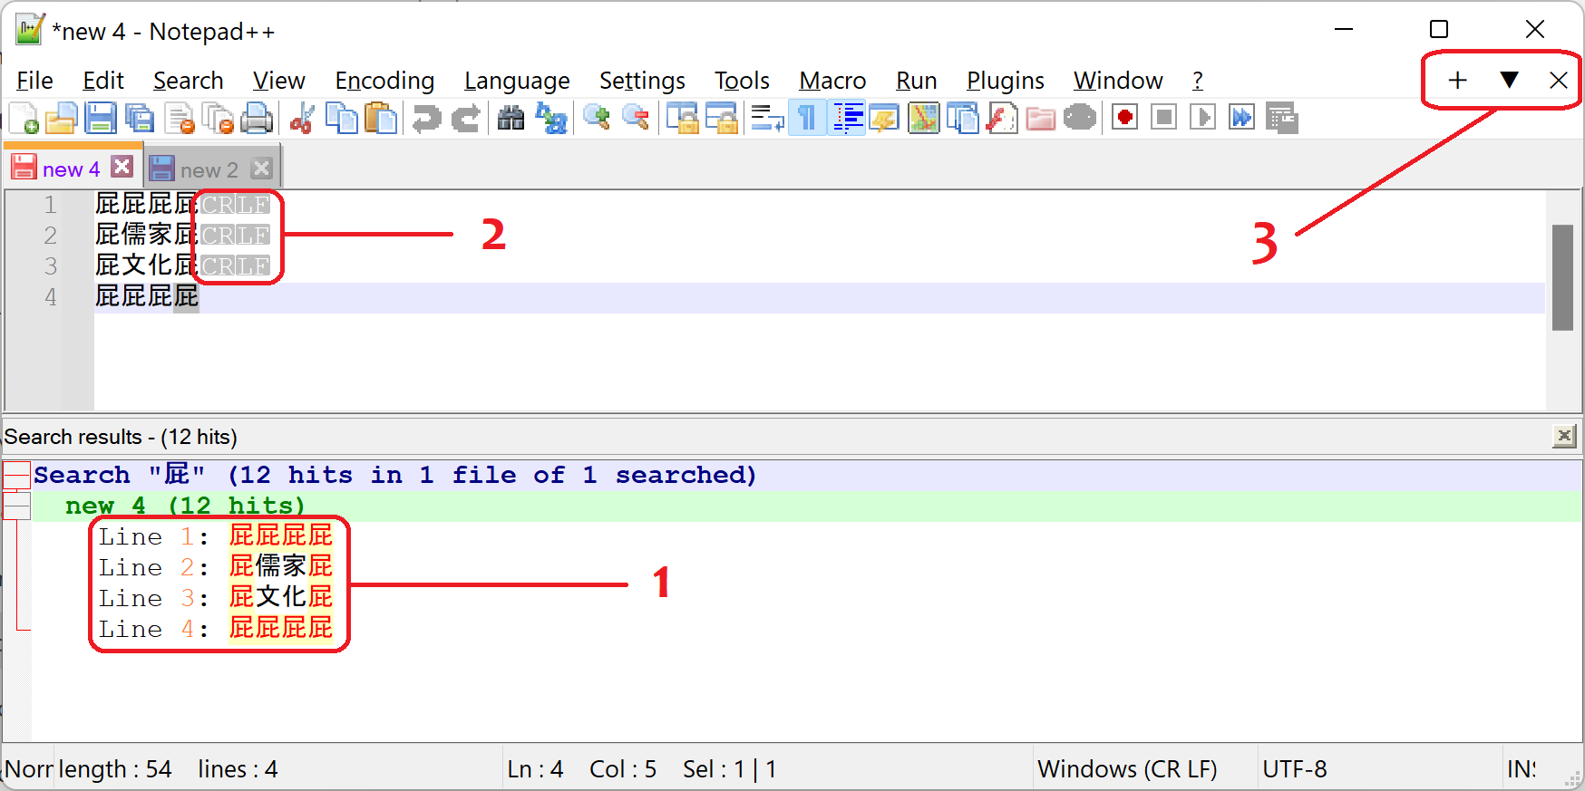Open the black triangle dropdown at top right
1585x791 pixels.
pyautogui.click(x=1509, y=80)
